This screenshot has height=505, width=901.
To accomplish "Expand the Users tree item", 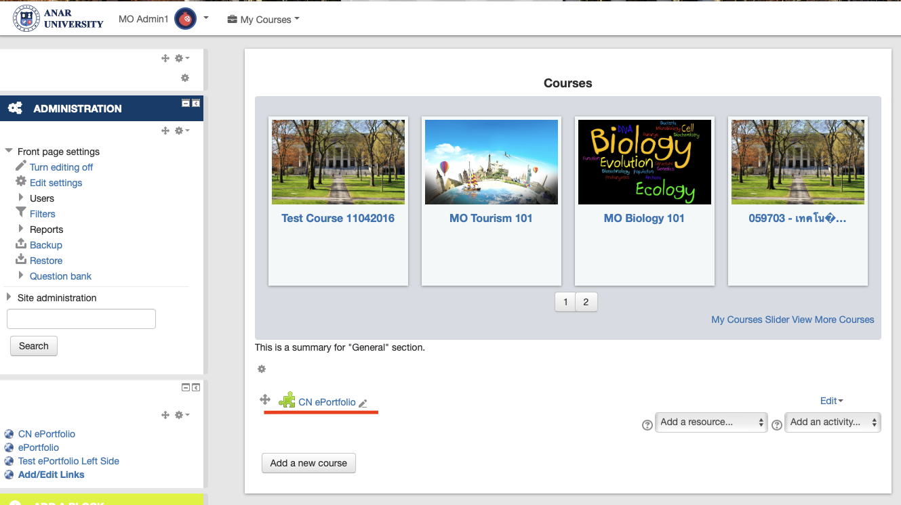I will click(21, 198).
